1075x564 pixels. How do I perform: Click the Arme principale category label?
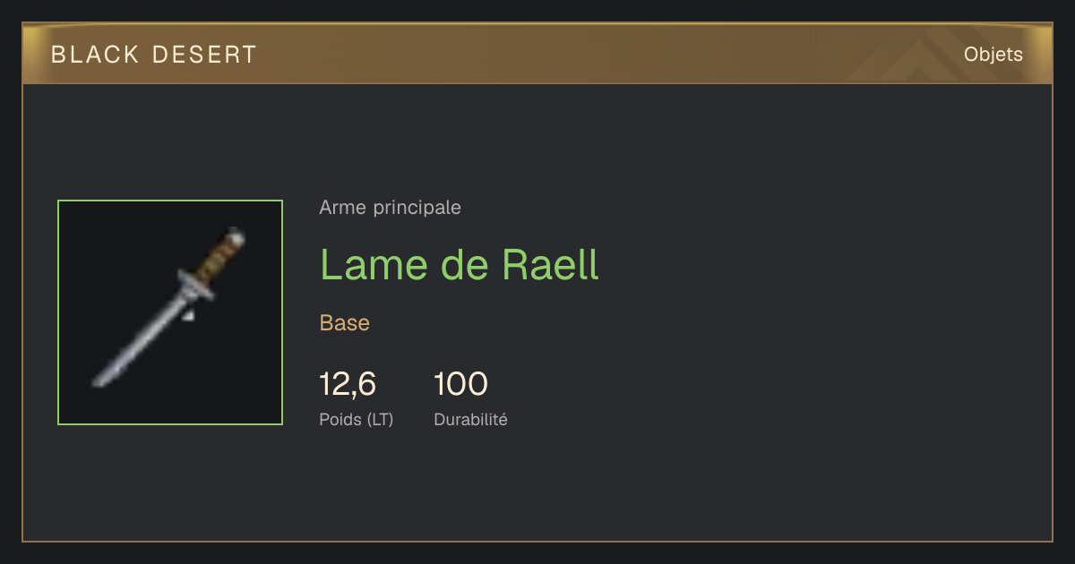pyautogui.click(x=390, y=208)
